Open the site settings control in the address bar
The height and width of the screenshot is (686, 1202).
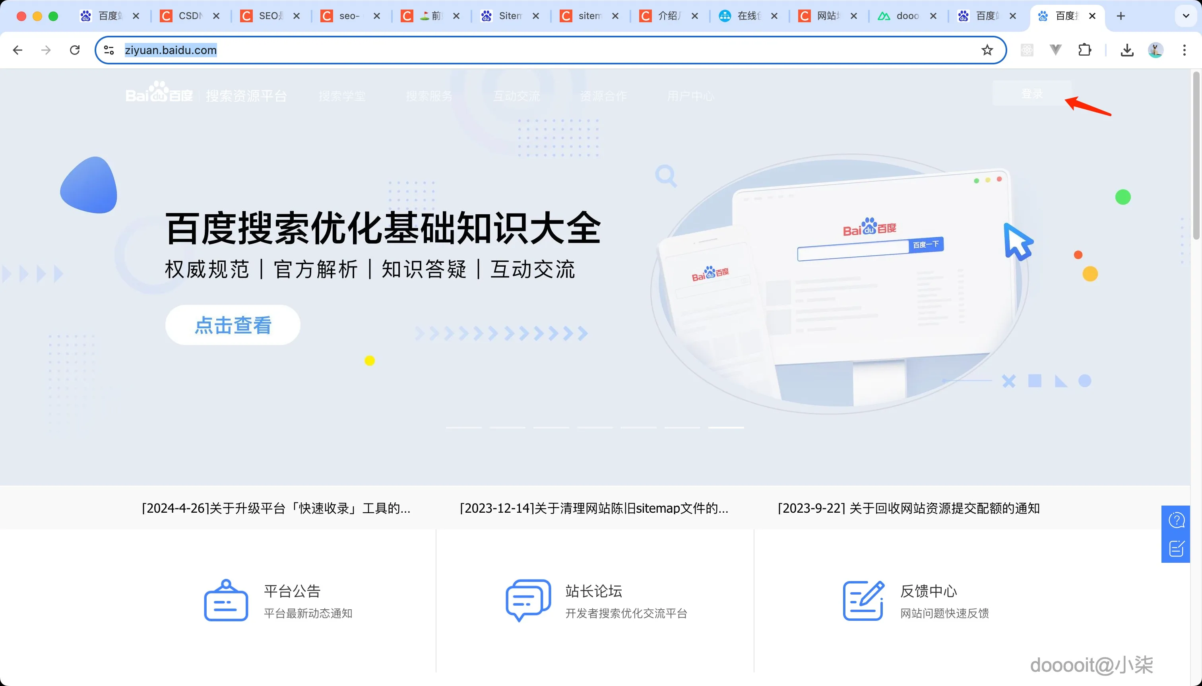(x=109, y=50)
